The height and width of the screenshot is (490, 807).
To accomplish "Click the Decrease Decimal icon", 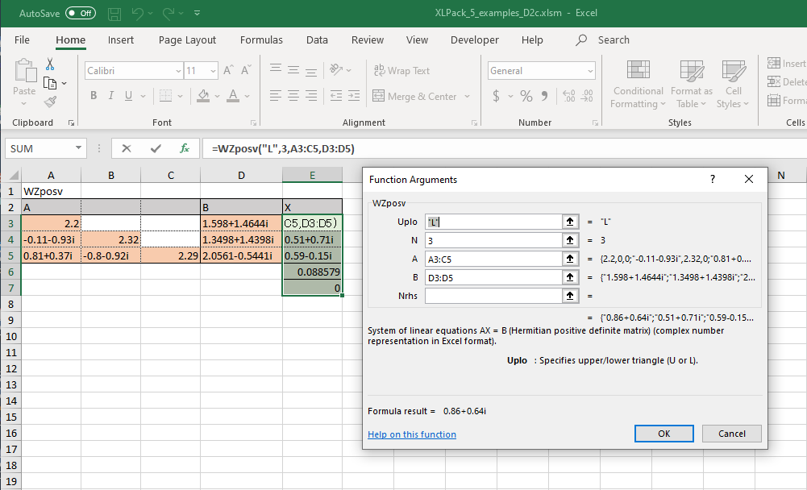I will [587, 96].
